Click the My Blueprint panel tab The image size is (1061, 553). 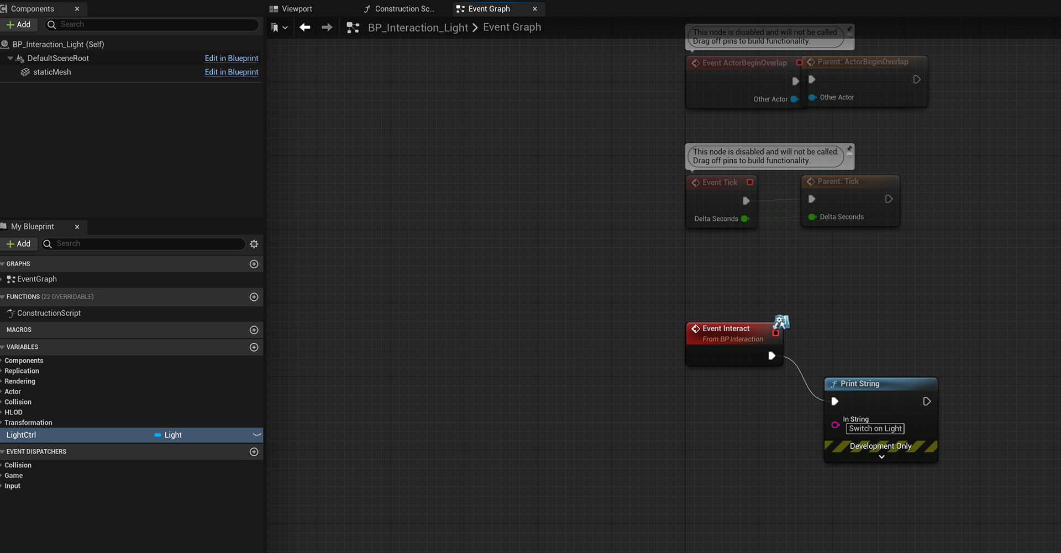[x=33, y=227]
